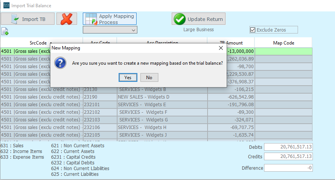335x180 pixels.
Task: Sort by SrcCode column header
Action: coord(41,43)
